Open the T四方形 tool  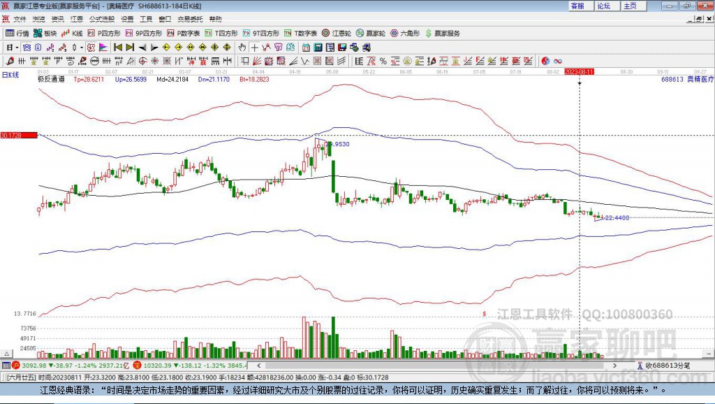tap(221, 34)
